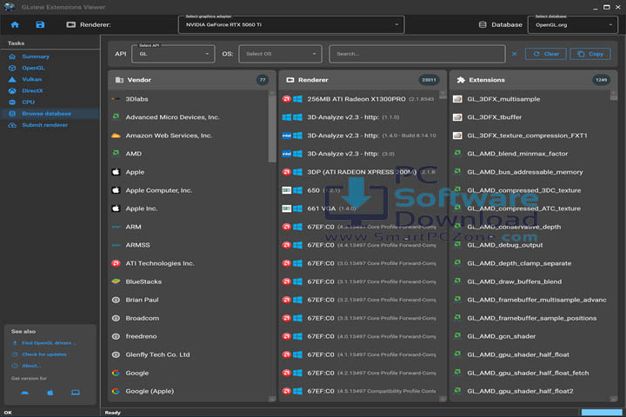Click the Renderer count badge 23011

pyautogui.click(x=429, y=80)
